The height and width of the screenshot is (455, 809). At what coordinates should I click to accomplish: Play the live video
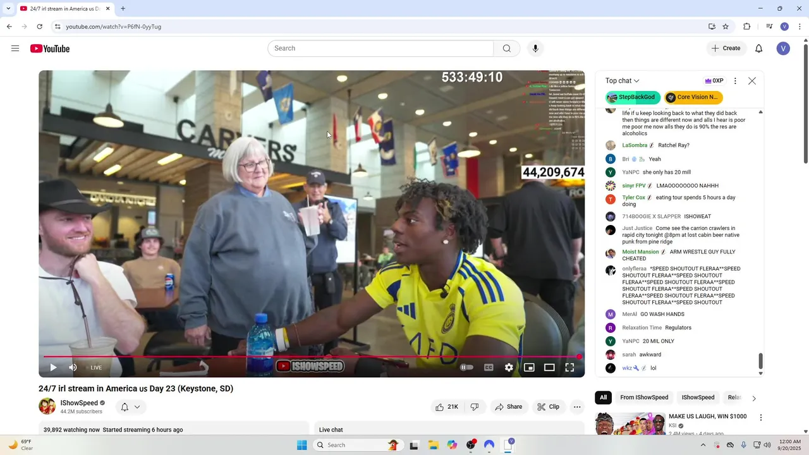click(53, 367)
